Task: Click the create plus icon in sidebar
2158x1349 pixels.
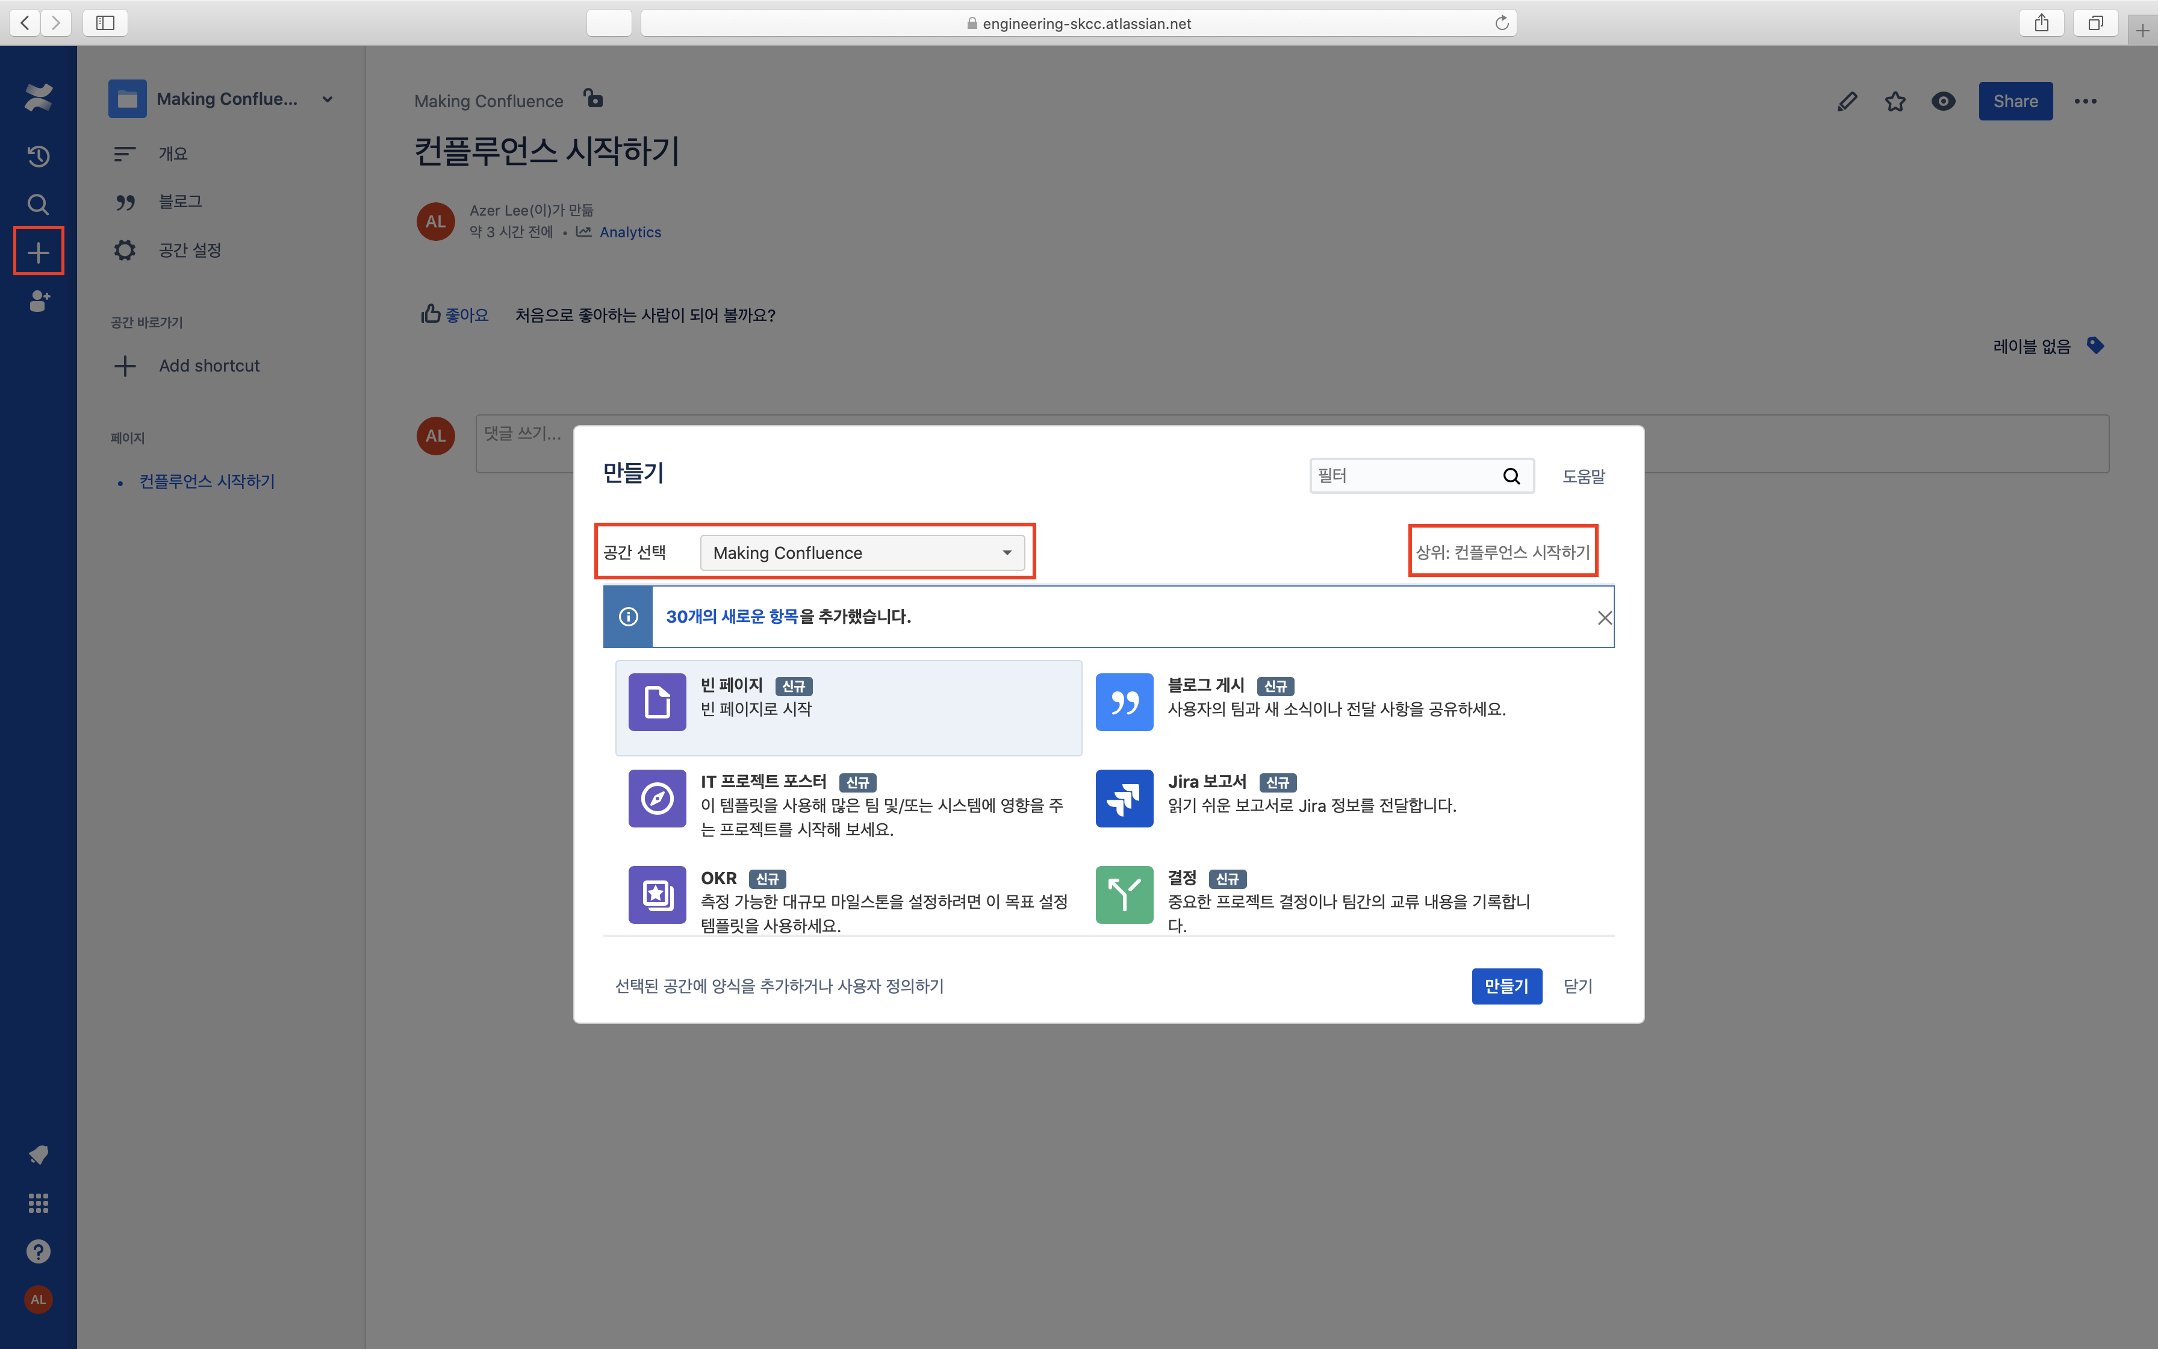Action: tap(39, 252)
